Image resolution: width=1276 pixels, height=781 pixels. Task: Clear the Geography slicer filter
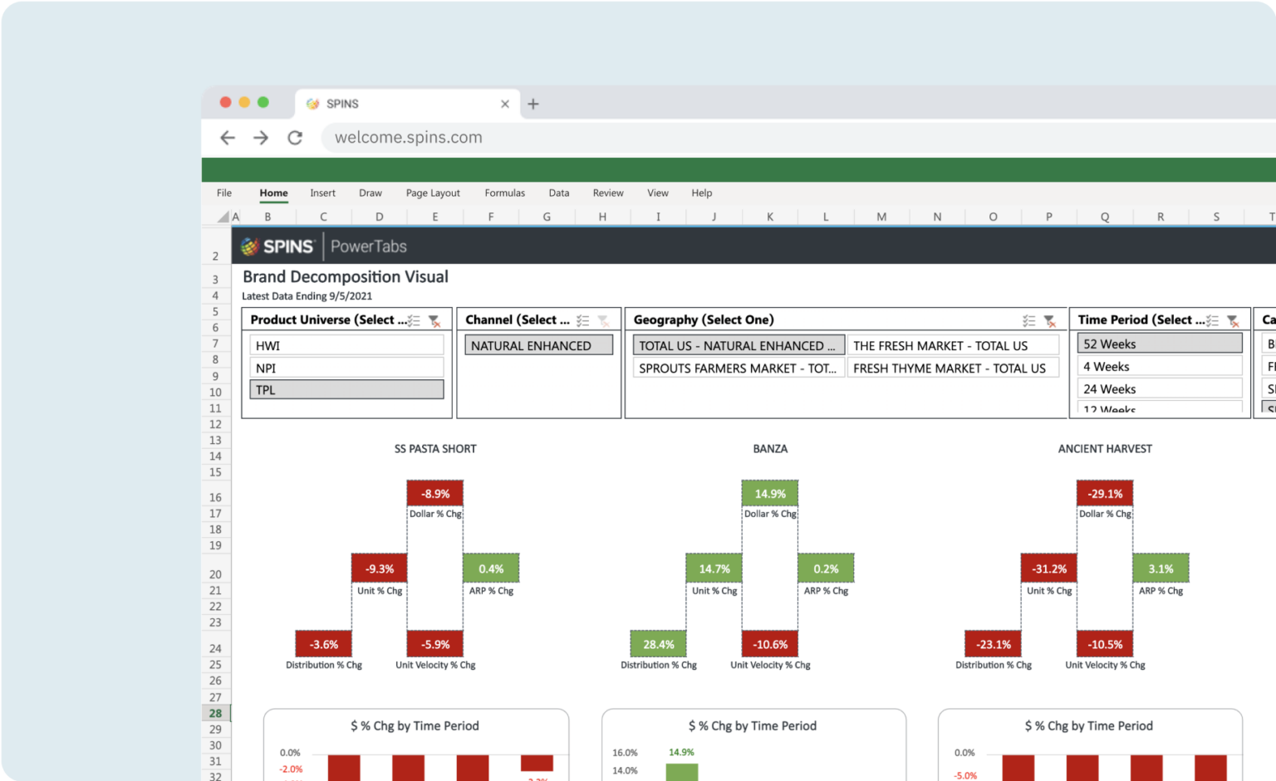tap(1048, 320)
